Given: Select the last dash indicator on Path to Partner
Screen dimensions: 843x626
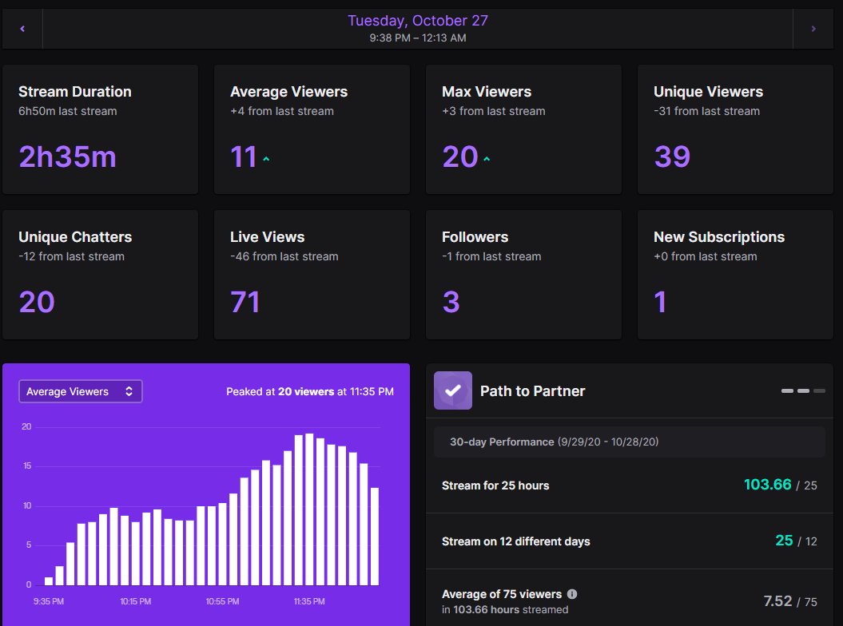Looking at the screenshot, I should tap(818, 391).
